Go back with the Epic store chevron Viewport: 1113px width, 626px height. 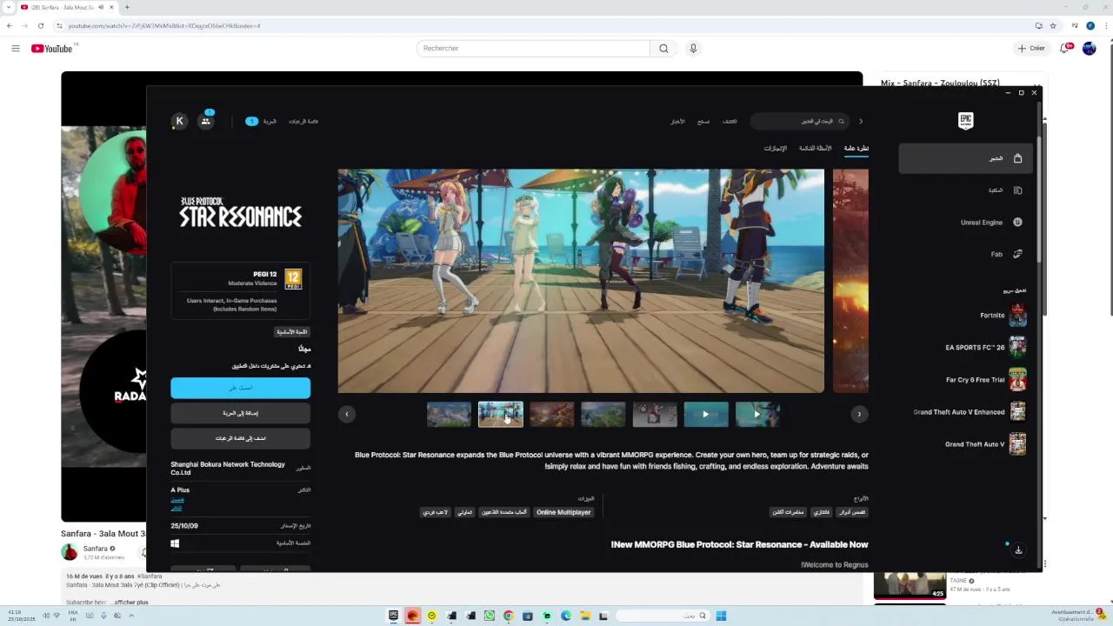click(x=861, y=122)
